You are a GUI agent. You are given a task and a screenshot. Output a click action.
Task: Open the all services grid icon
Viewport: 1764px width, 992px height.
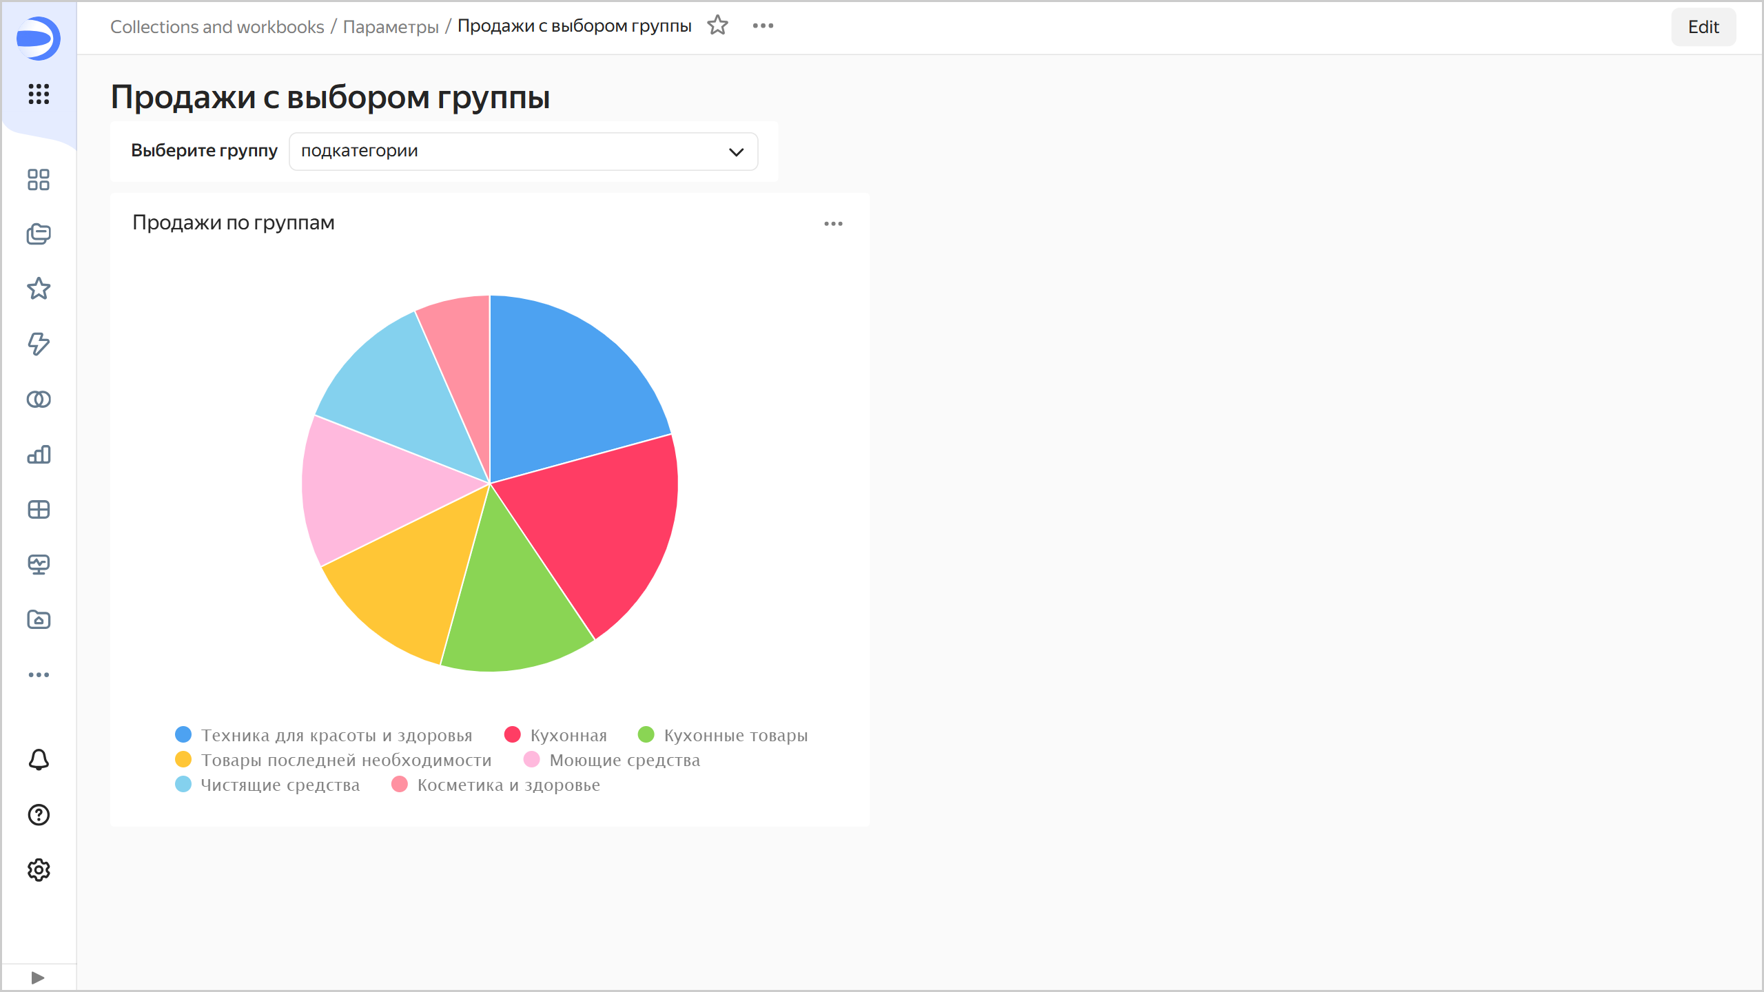click(39, 94)
